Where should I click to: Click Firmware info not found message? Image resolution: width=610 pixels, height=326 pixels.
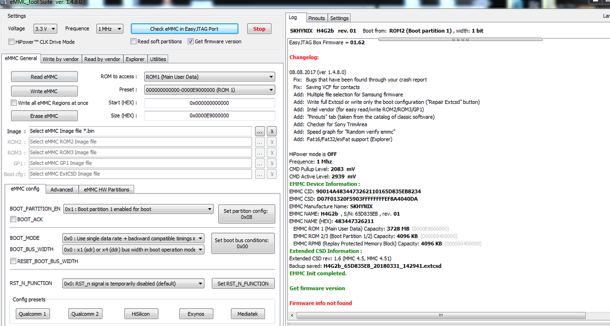click(321, 303)
